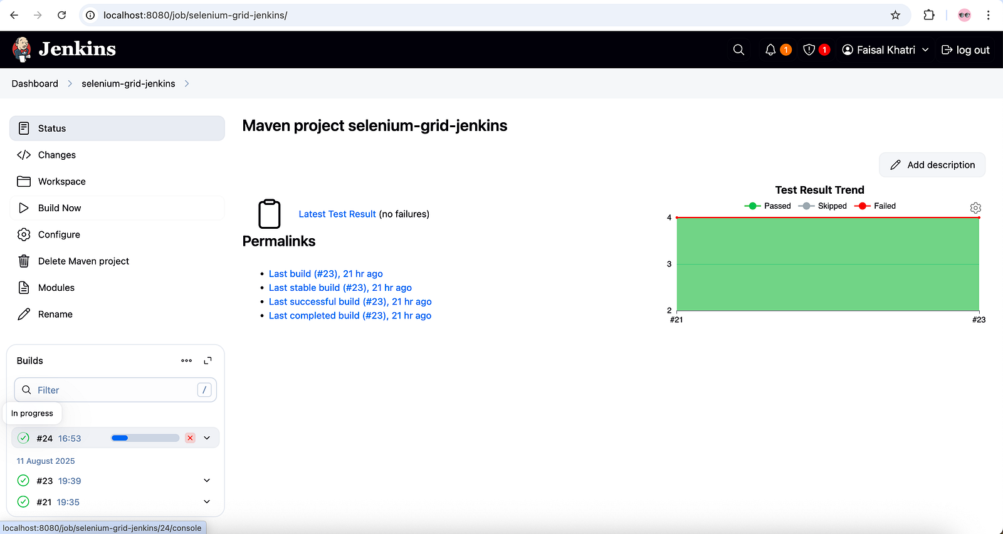
Task: Click the green passed area of trend chart
Action: click(x=827, y=264)
